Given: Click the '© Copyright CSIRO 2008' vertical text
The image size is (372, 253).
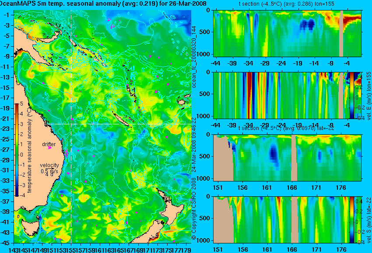Looking at the screenshot, I should tap(194, 209).
